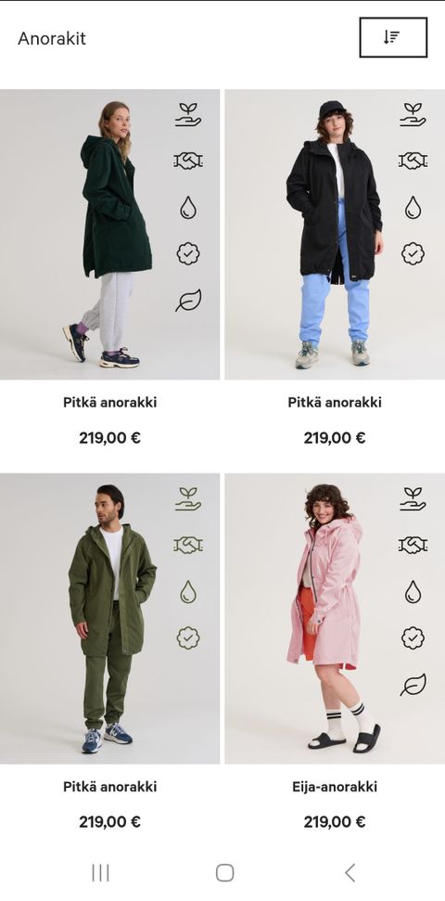The image size is (445, 901).
Task: Tap the leaf icon on dark green anorak
Action: click(188, 301)
